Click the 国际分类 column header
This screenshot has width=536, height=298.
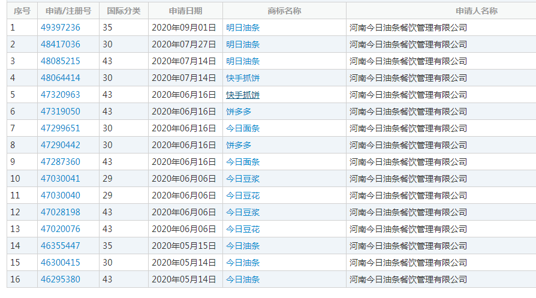[x=124, y=11]
